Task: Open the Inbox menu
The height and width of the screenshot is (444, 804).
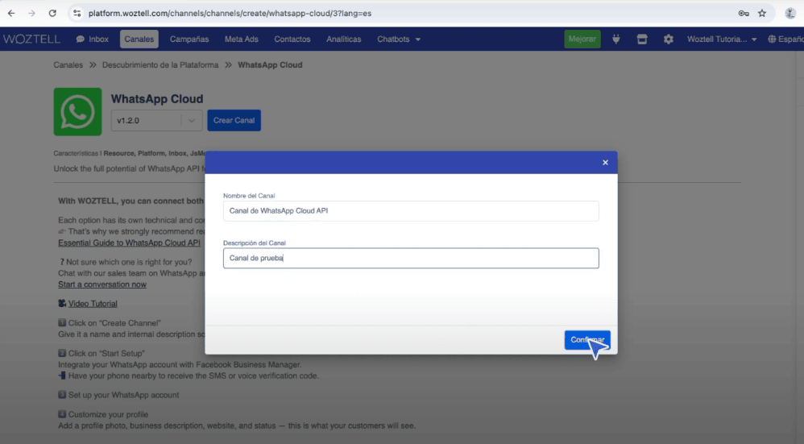Action: click(93, 39)
